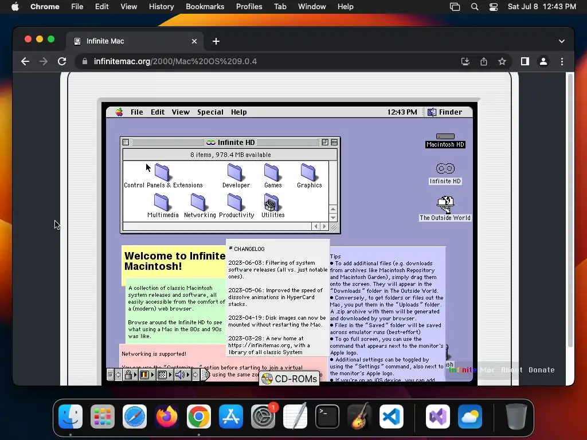Open Chrome's Bookmarks menu in macOS bar
The width and height of the screenshot is (587, 440).
coord(205,7)
